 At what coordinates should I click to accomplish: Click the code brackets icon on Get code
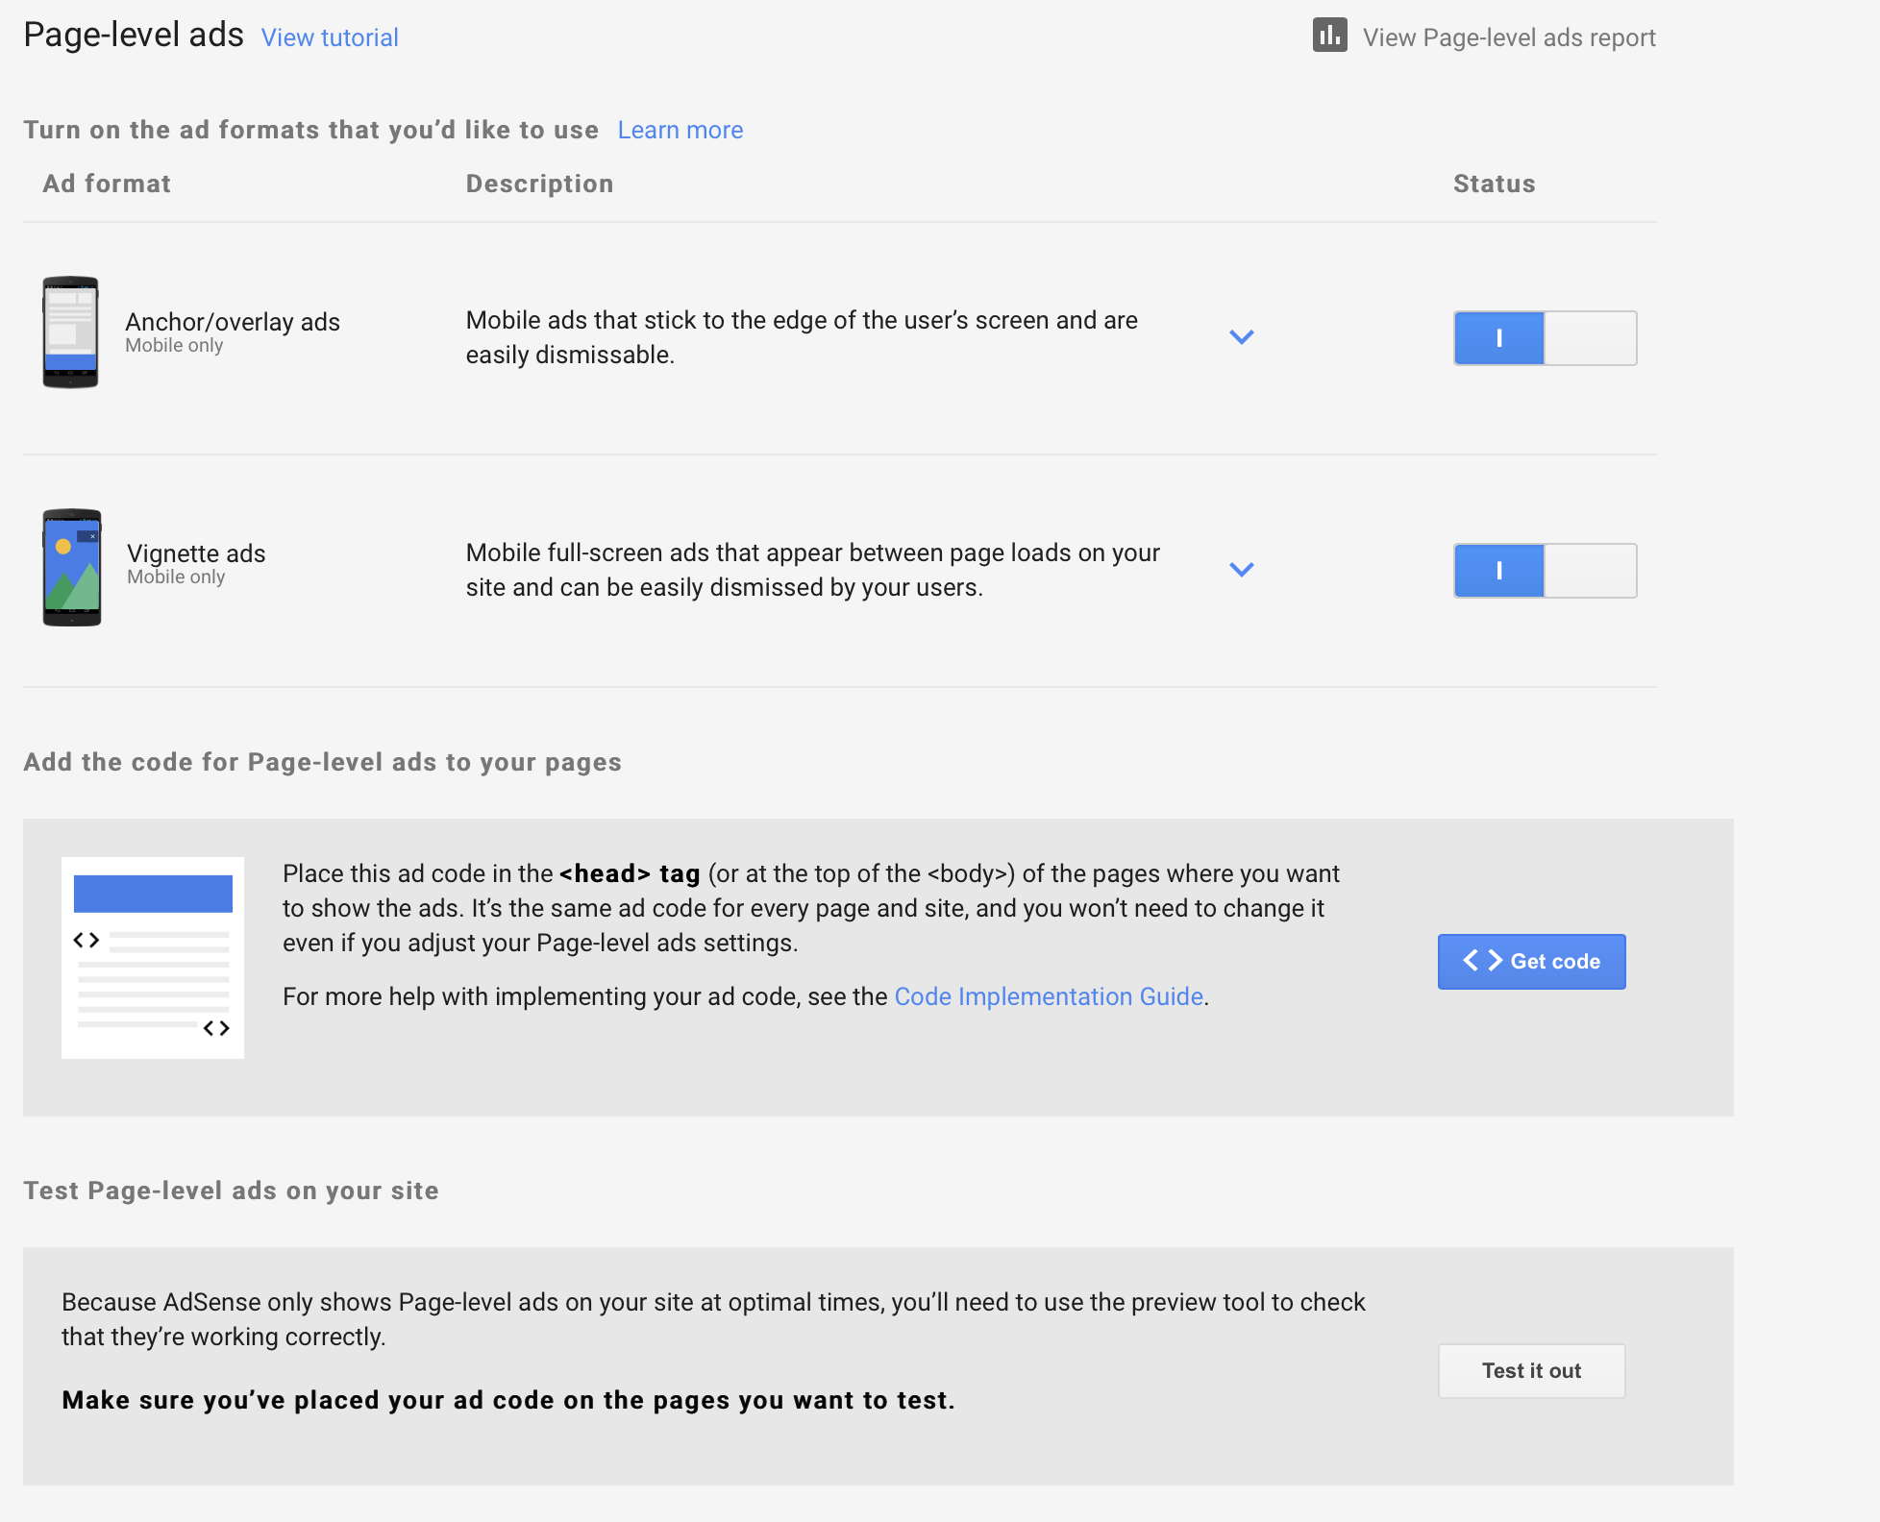pos(1482,961)
